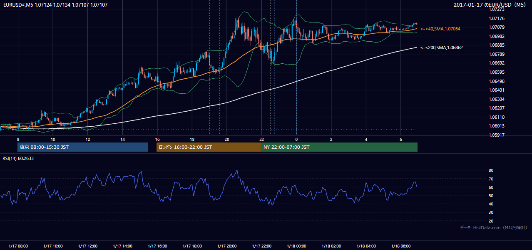Click the Tokyo 08:00-15:30 JST session bar

pos(82,147)
